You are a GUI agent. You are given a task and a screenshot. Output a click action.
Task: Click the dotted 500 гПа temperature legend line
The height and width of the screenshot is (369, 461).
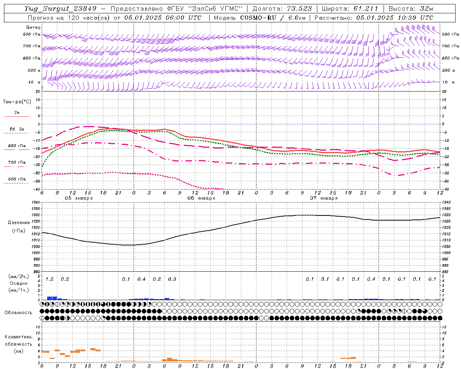(x=17, y=183)
